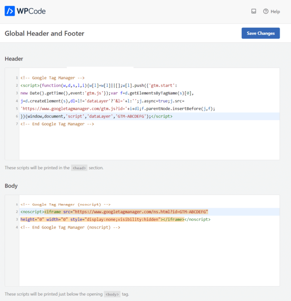This screenshot has width=291, height=301.
Task: Click Body line 1 noscript comment
Action: pyautogui.click(x=66, y=204)
